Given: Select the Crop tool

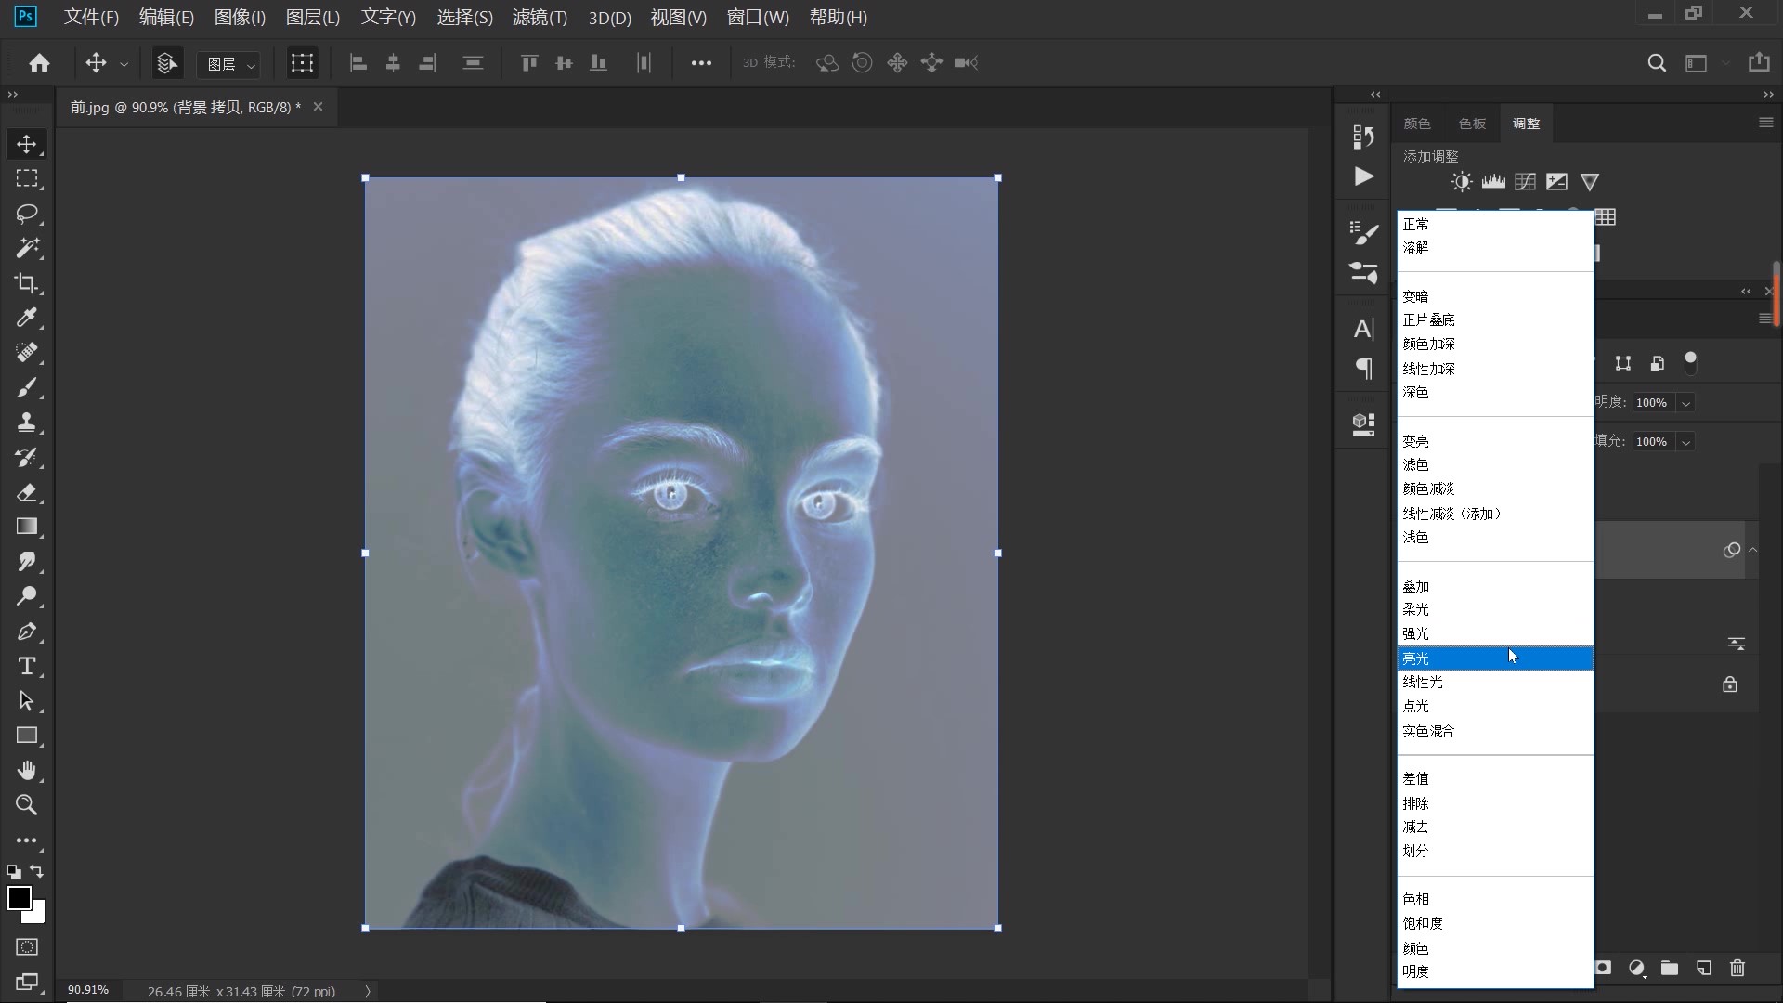Looking at the screenshot, I should pos(26,283).
